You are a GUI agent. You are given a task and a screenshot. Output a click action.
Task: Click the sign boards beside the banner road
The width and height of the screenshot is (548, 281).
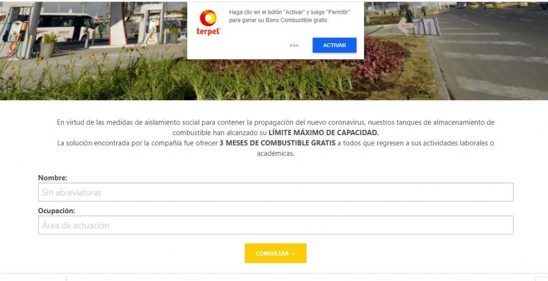(x=427, y=27)
